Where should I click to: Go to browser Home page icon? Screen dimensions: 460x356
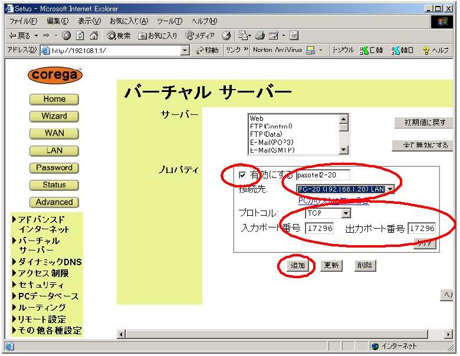(93, 36)
